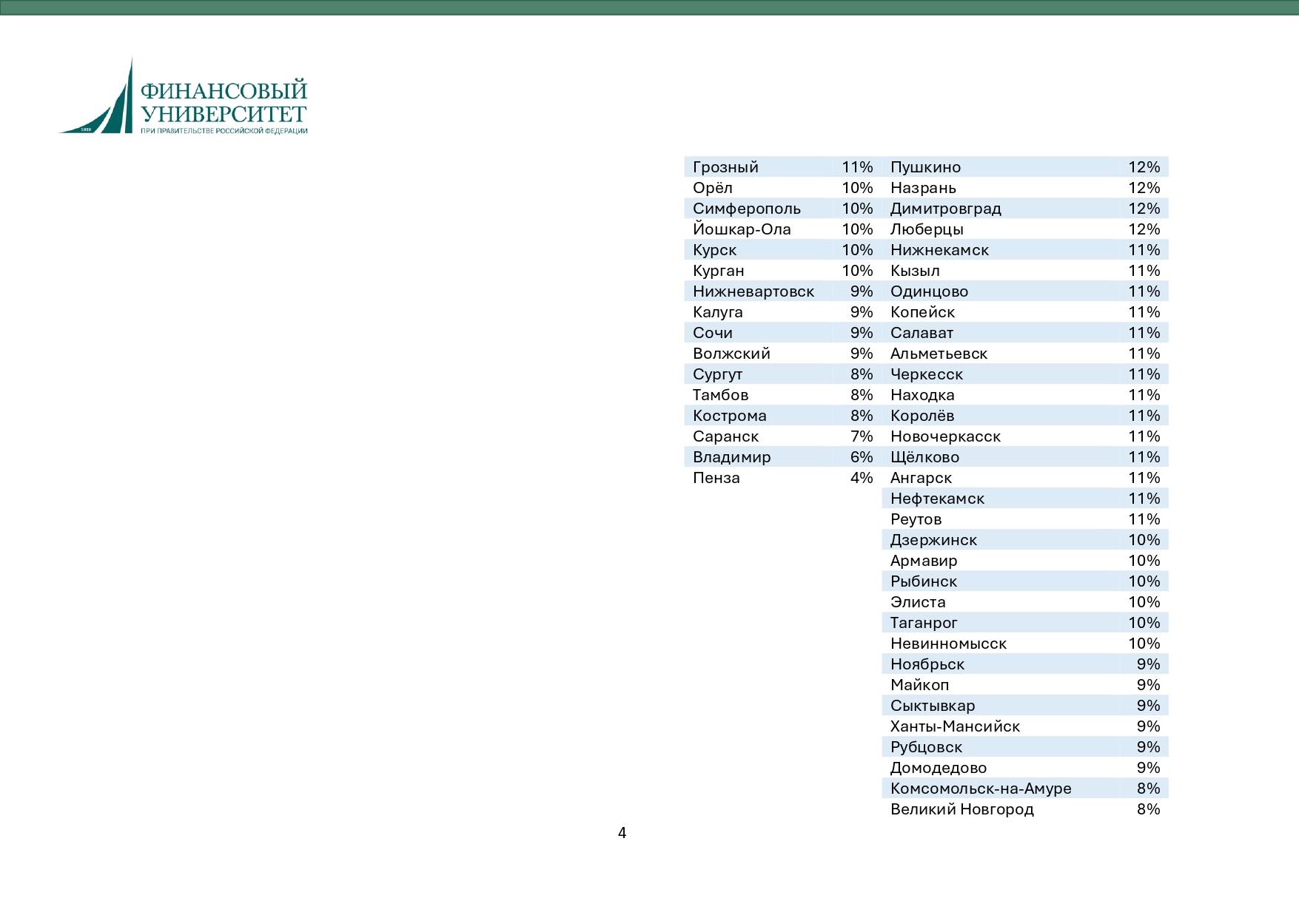Screen dimensions: 1299x918
Task: Select the Саранск row showing 7%
Action: click(783, 436)
